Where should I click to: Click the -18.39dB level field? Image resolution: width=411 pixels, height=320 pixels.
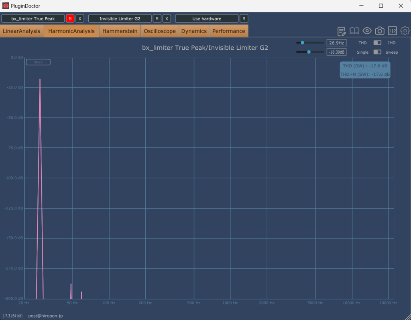337,52
